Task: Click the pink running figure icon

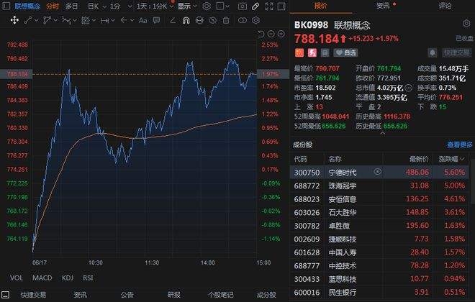Action: coord(312,52)
